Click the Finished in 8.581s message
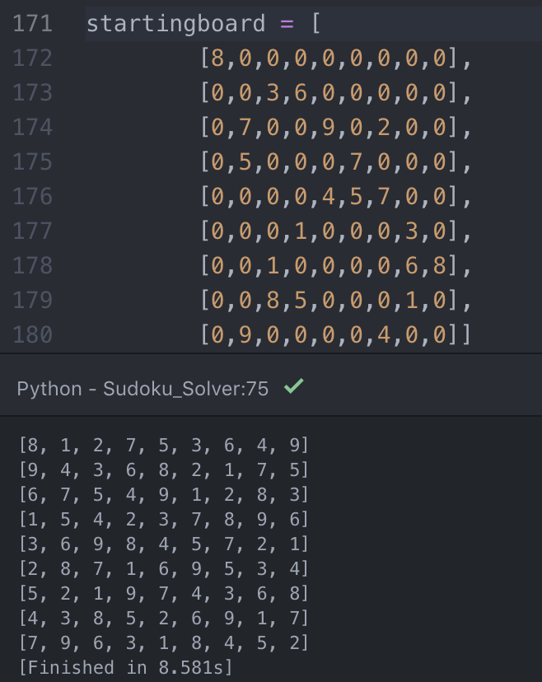Screen dimensions: 542x682 pyautogui.click(x=126, y=668)
